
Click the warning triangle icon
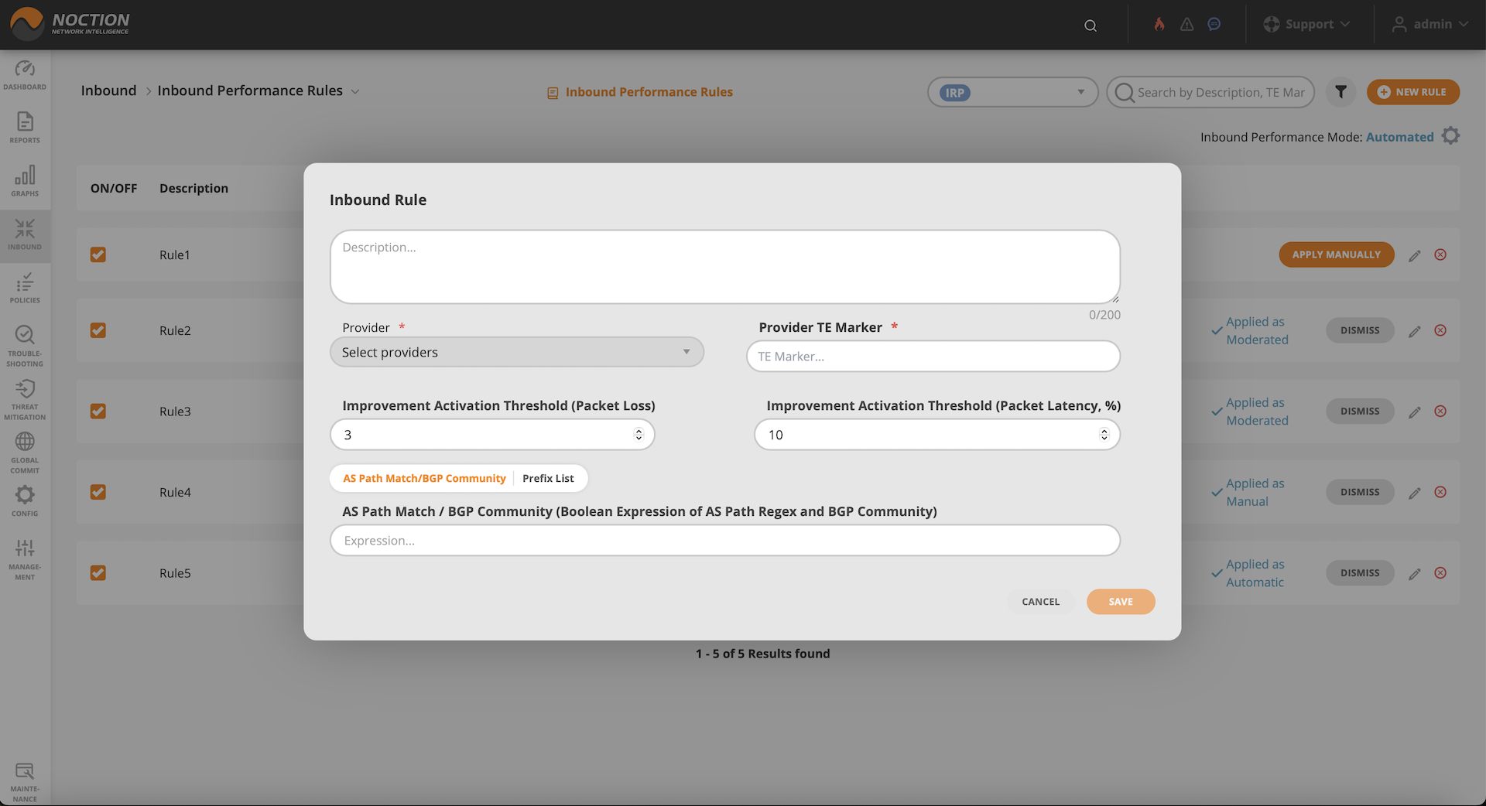click(1186, 24)
